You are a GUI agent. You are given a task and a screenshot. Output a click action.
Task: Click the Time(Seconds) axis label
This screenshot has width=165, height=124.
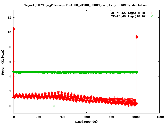(86, 122)
